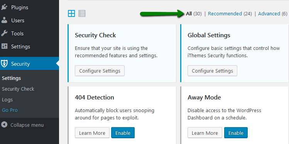The height and width of the screenshot is (144, 289).
Task: Click the Plugins plug icon
Action: (4, 7)
